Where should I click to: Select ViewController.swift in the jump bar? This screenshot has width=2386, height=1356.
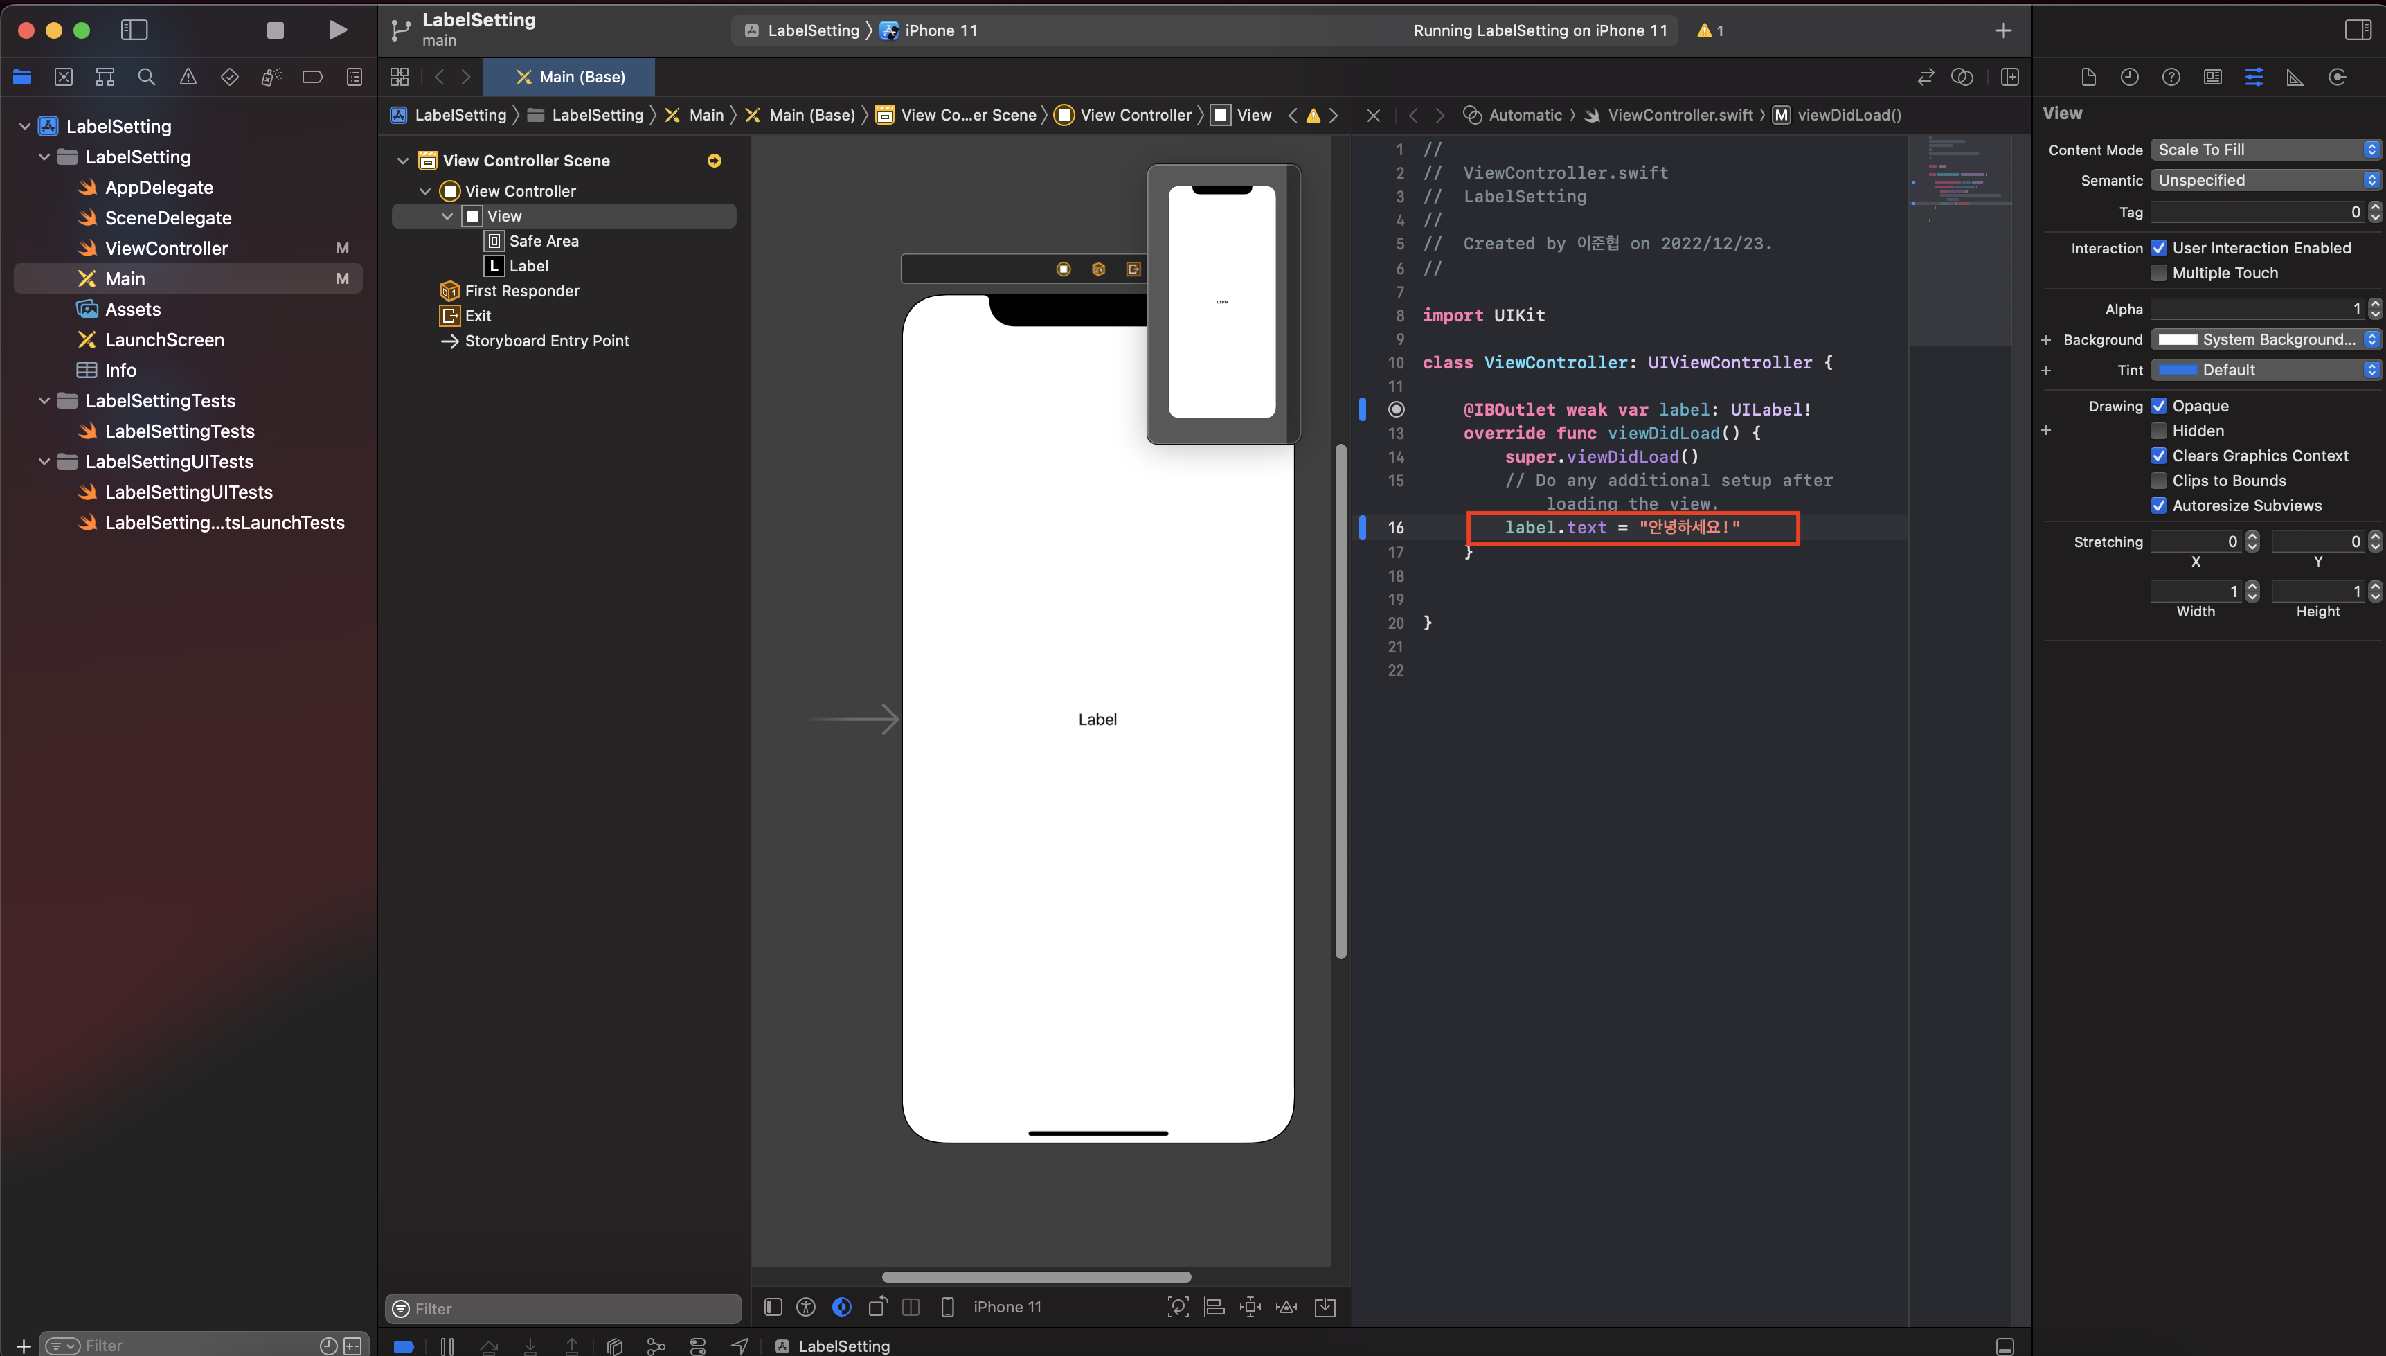tap(1680, 114)
